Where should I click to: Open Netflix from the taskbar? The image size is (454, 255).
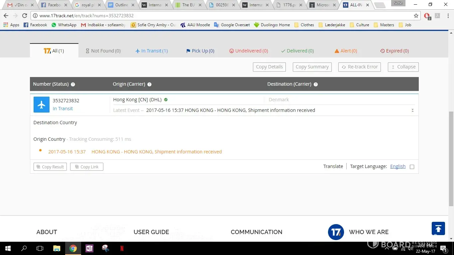(x=122, y=248)
